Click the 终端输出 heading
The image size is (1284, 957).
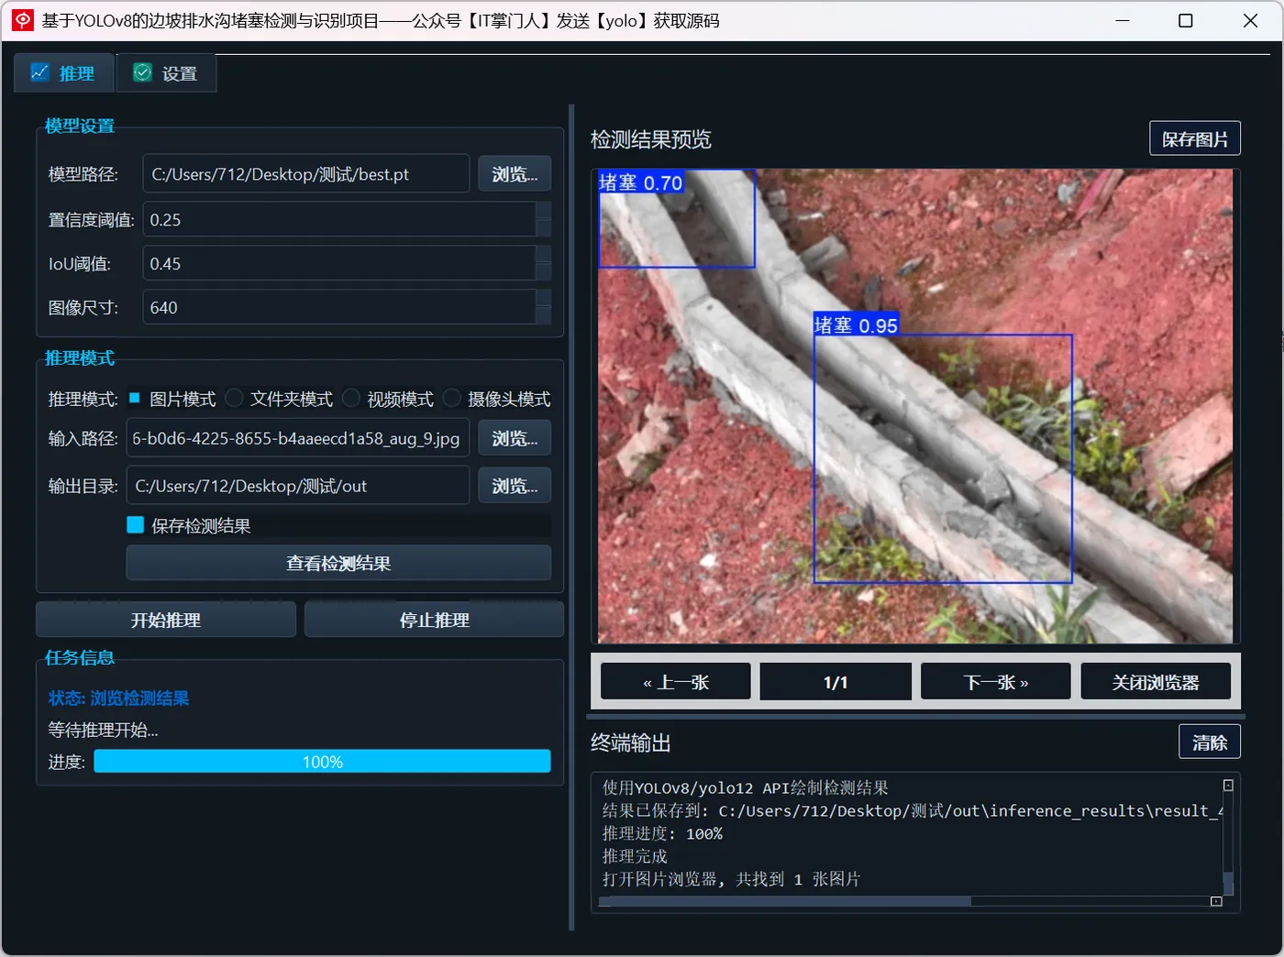tap(631, 742)
